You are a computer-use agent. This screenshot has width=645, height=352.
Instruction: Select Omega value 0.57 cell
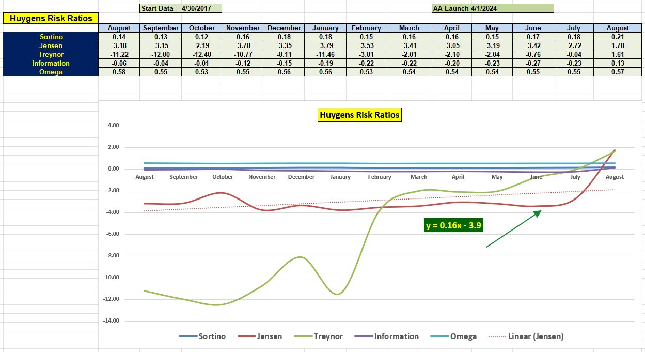(618, 72)
